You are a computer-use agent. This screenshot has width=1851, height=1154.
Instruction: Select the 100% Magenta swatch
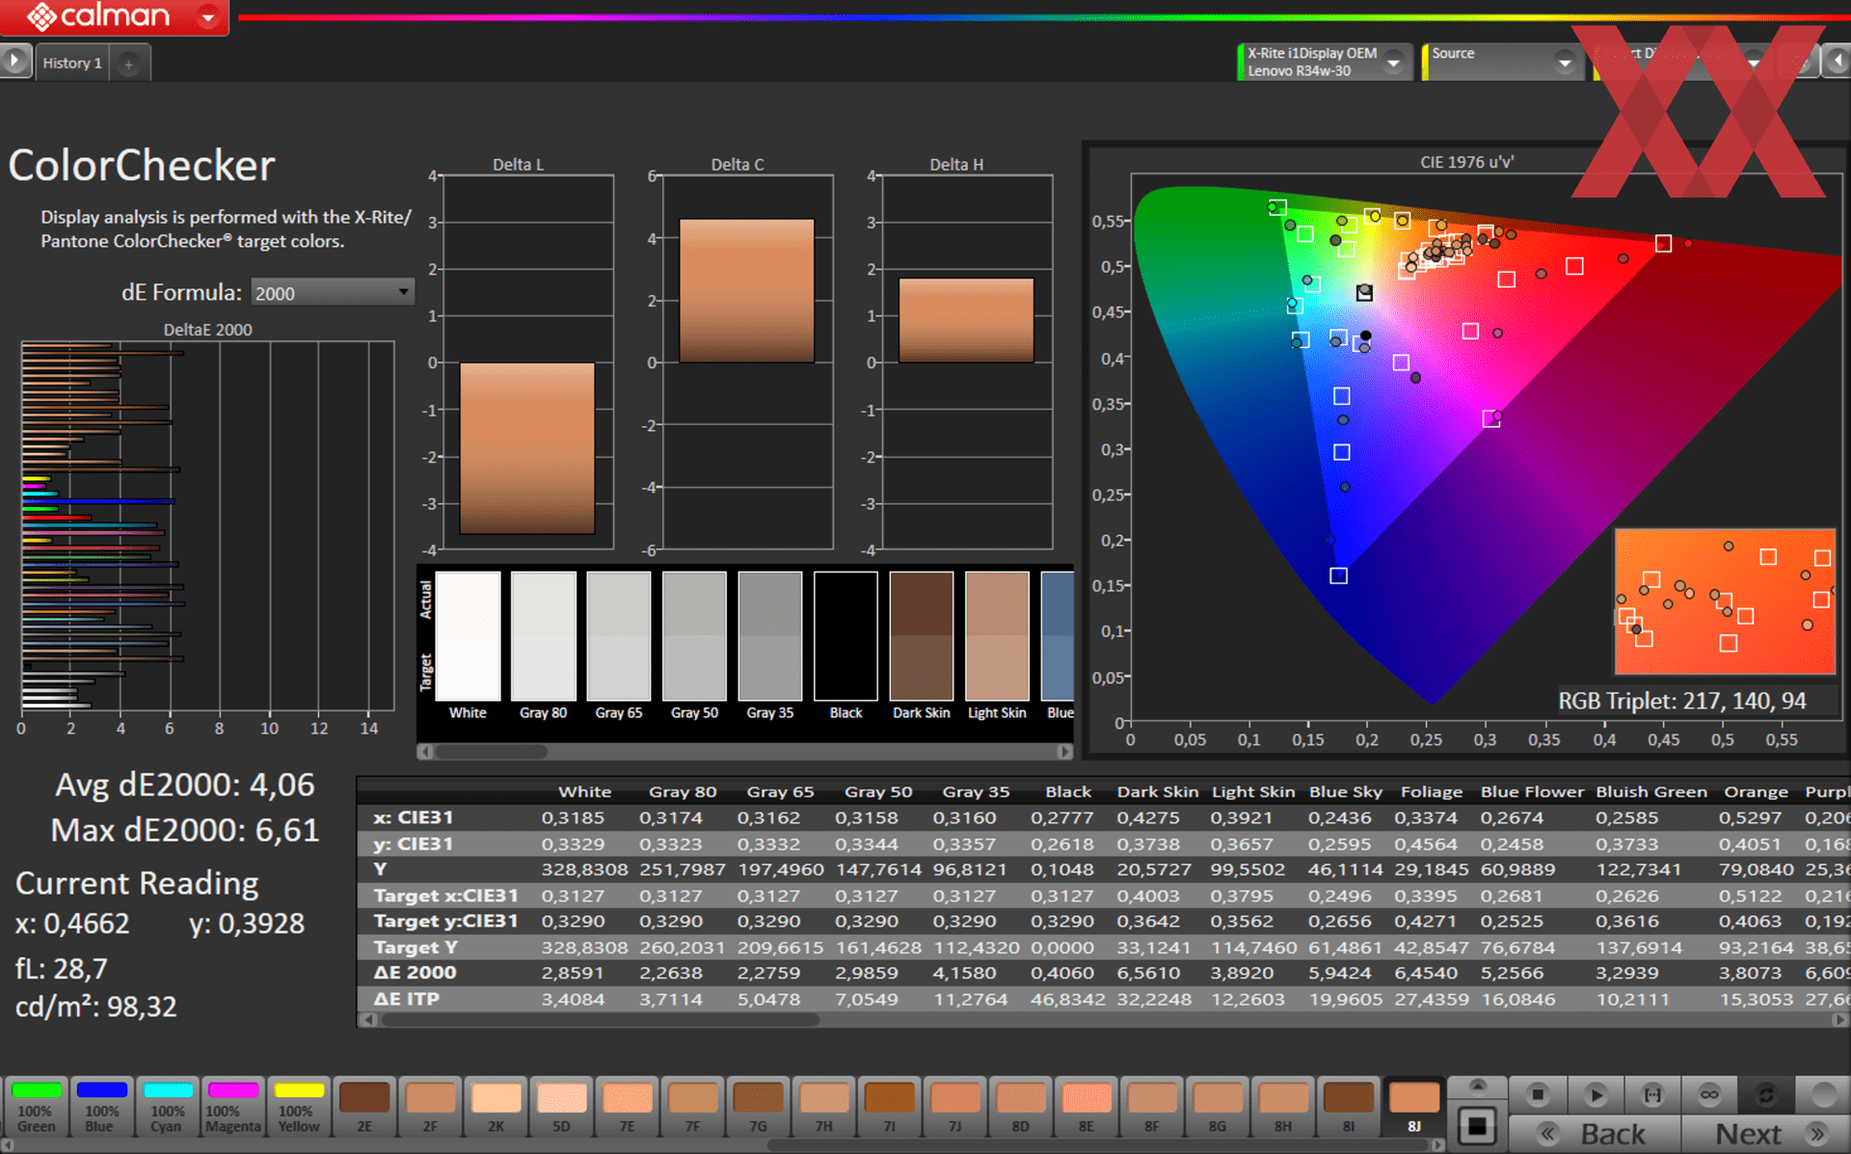click(x=232, y=1106)
